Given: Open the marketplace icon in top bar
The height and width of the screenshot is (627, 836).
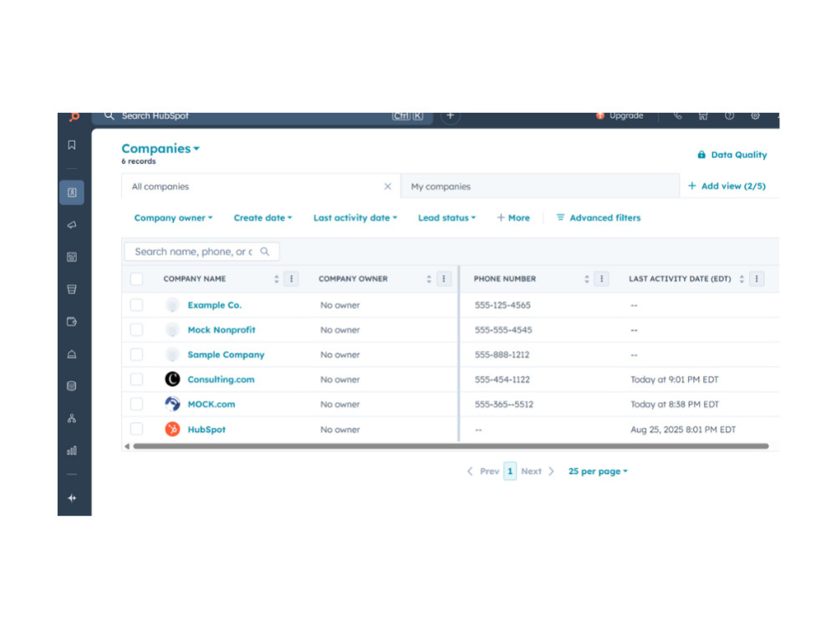Looking at the screenshot, I should point(703,115).
